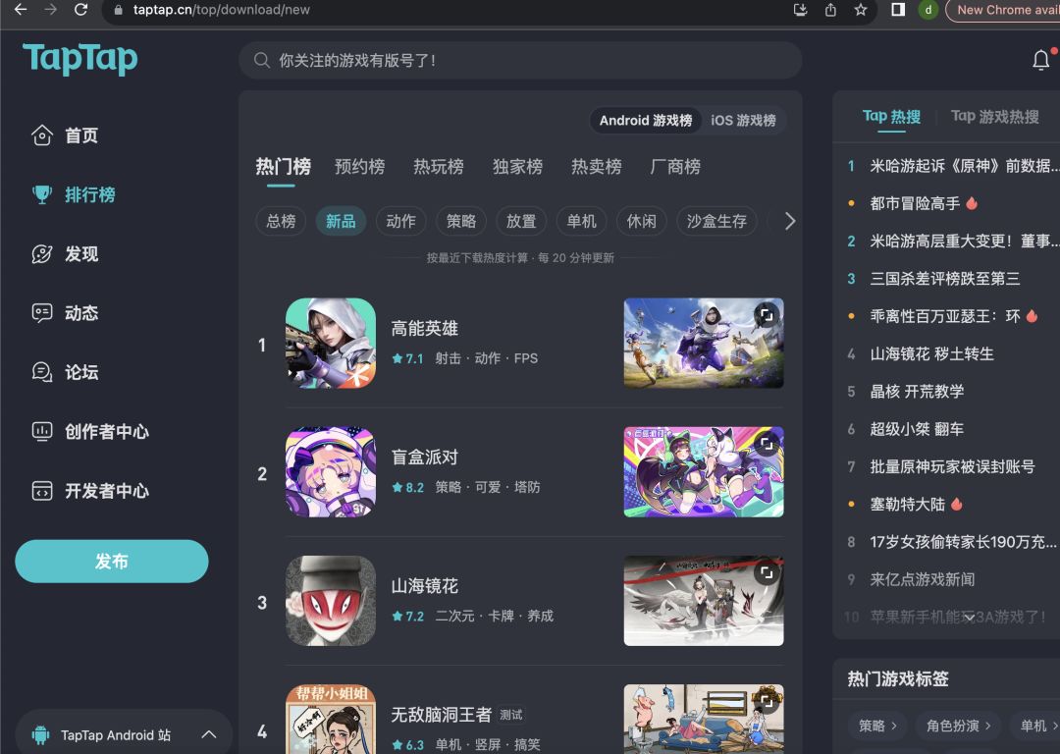Click the search input field
1060x754 pixels.
pos(520,60)
